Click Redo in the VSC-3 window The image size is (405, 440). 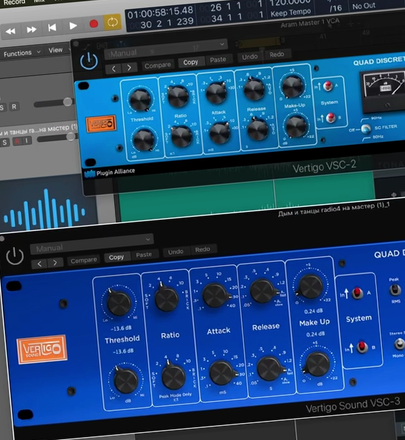[x=202, y=249]
